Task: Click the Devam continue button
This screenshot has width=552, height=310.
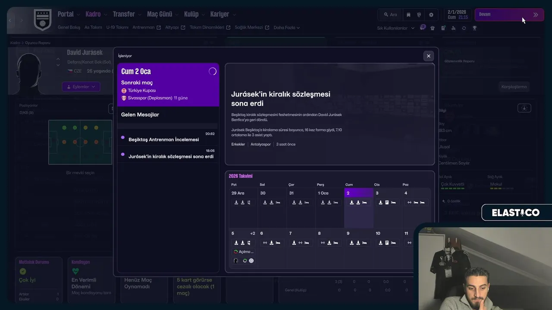Action: click(509, 15)
